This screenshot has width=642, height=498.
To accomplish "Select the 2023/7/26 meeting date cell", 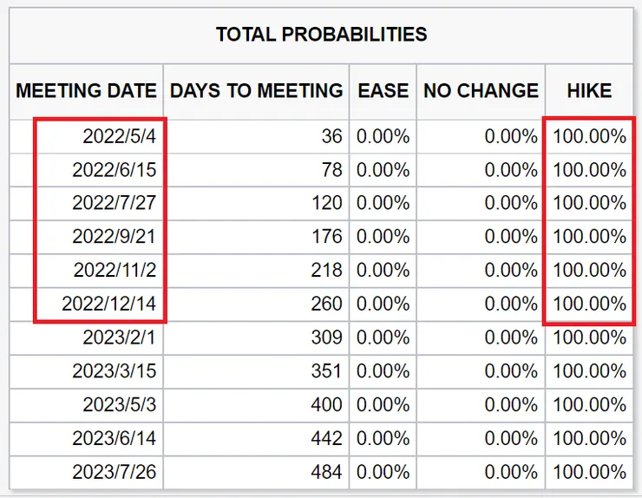I will (x=114, y=472).
